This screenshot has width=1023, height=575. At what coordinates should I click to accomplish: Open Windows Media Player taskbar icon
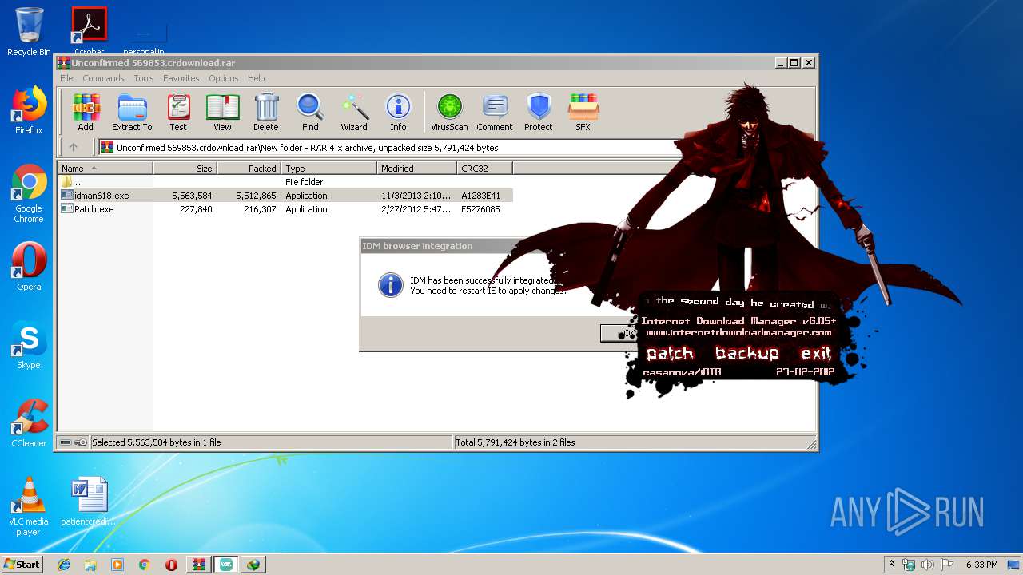tap(117, 565)
